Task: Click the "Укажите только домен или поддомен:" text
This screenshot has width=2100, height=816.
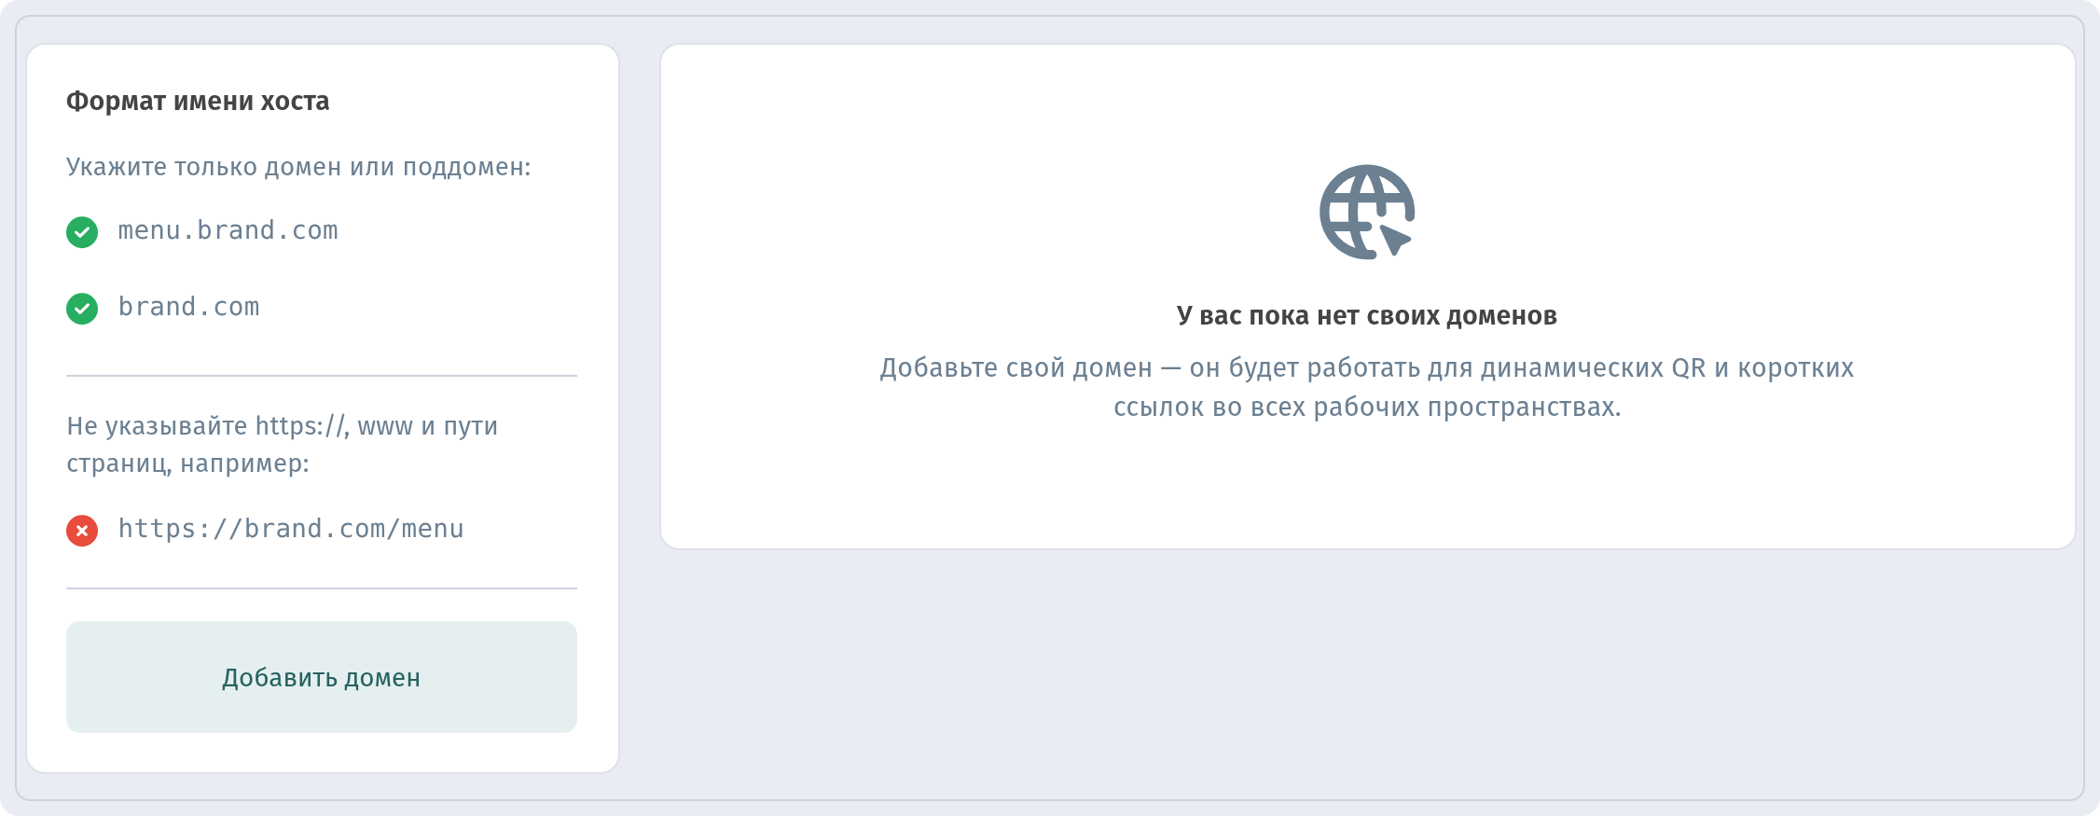Action: coord(298,167)
